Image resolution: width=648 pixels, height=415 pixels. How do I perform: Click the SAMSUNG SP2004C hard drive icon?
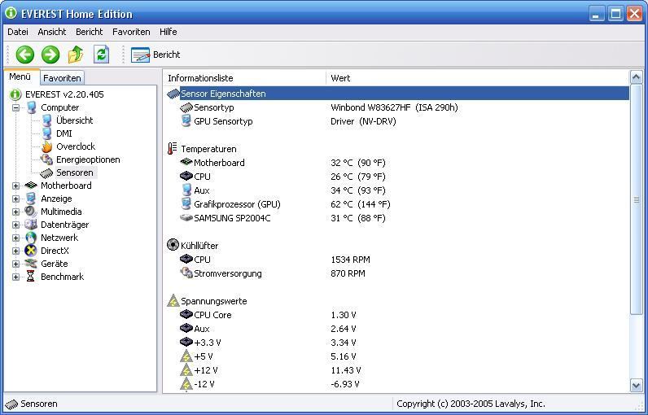coord(186,217)
